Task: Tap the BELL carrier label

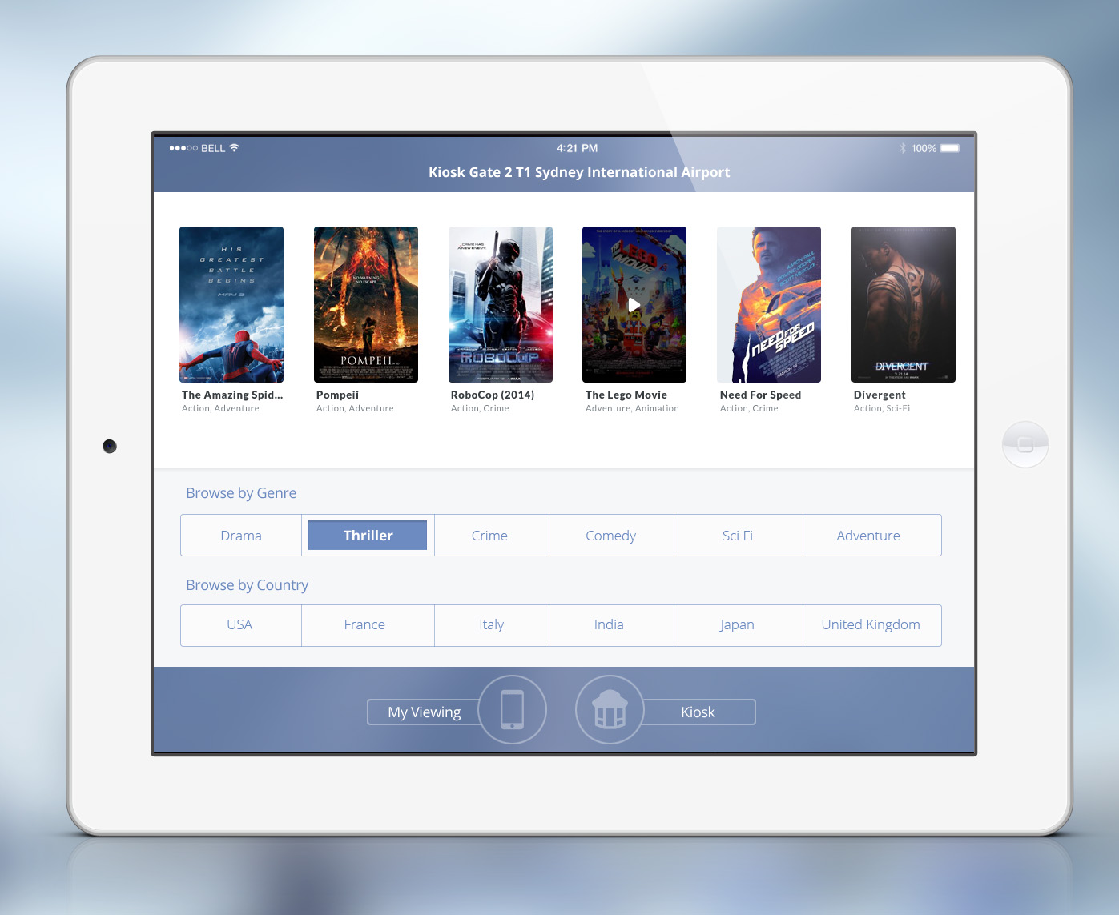Action: click(x=213, y=148)
